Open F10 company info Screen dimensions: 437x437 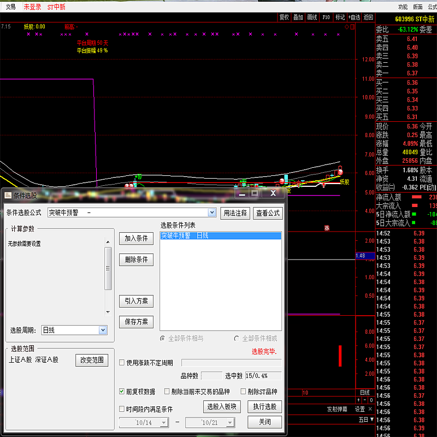pyautogui.click(x=326, y=17)
